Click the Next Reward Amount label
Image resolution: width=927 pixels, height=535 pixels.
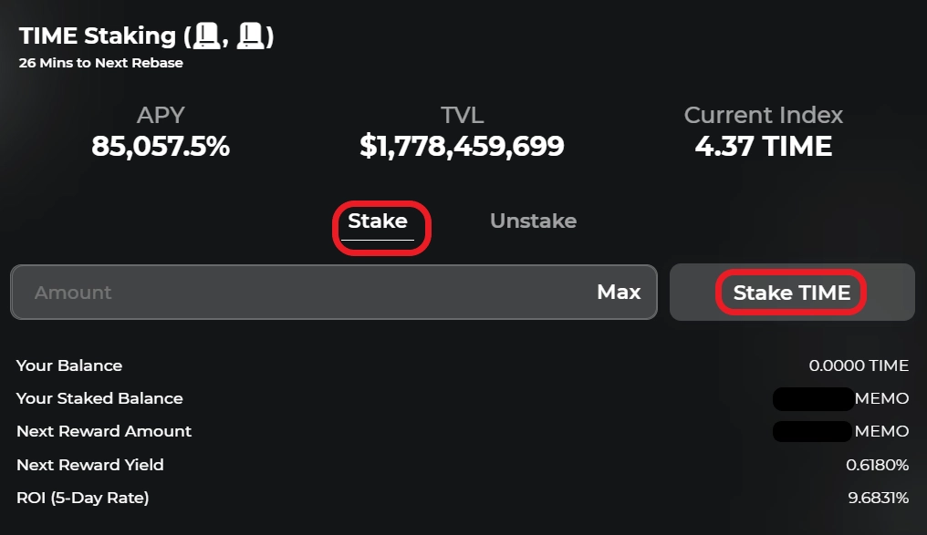tap(104, 431)
